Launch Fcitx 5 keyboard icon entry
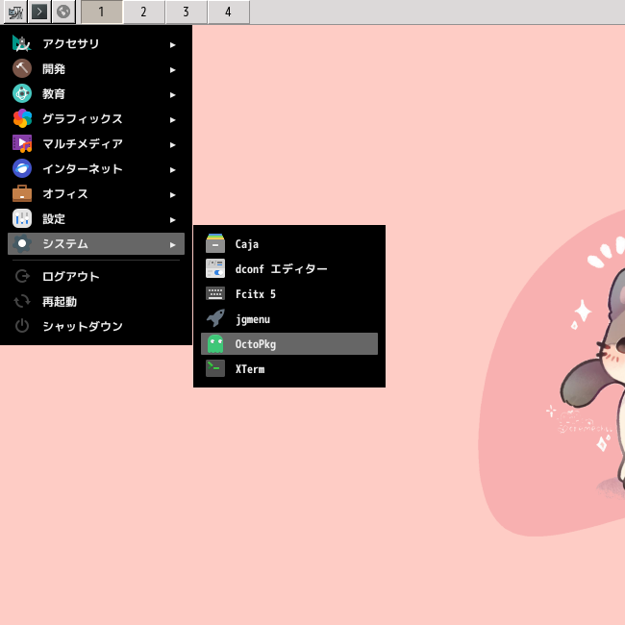Viewport: 625px width, 625px height. 289,294
